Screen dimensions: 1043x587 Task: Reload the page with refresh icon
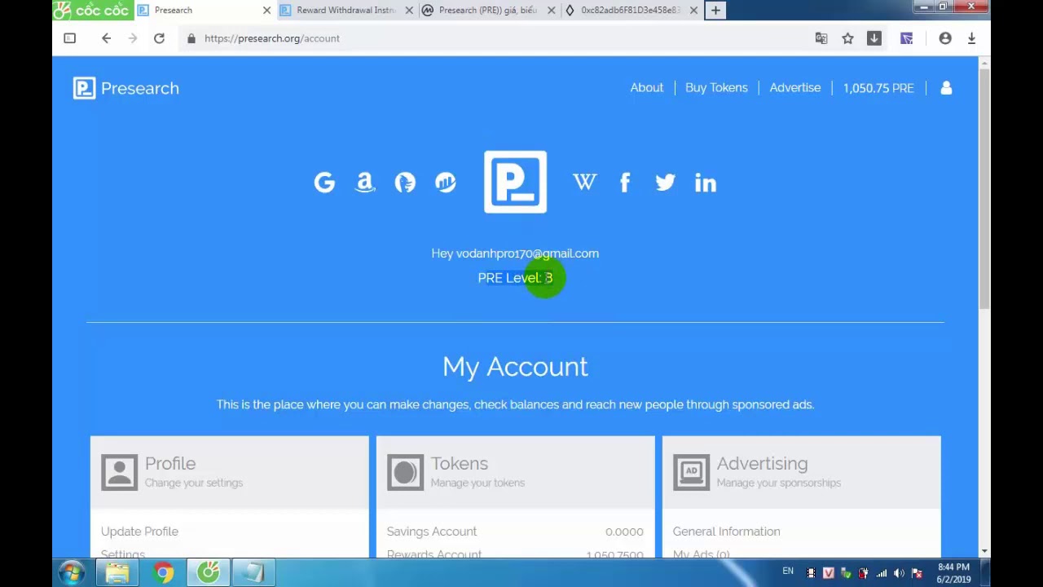click(x=159, y=38)
